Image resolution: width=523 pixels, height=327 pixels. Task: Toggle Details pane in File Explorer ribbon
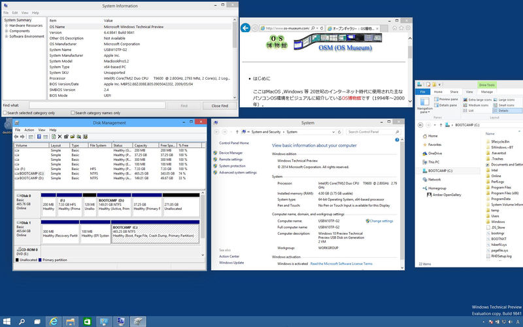tap(446, 105)
